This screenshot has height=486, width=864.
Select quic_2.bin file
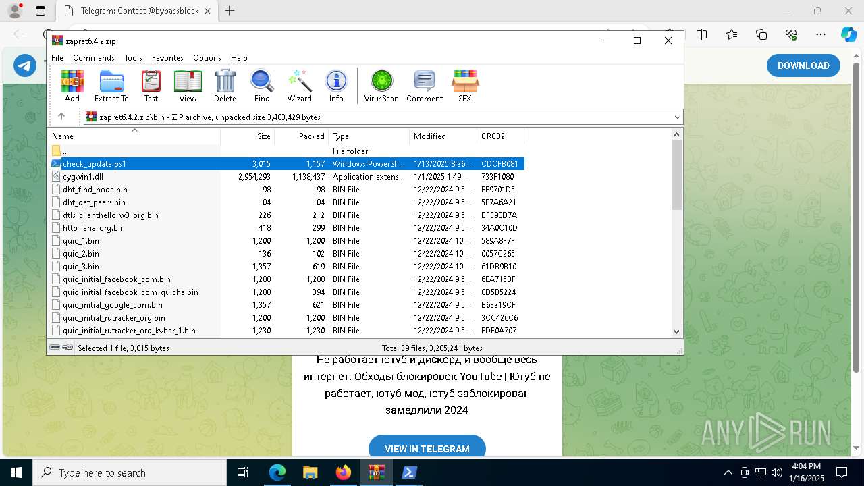point(286,254)
